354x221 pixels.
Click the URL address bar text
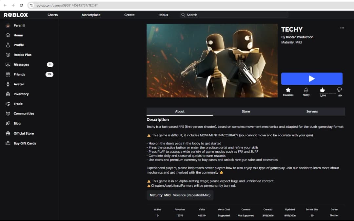(x=67, y=5)
